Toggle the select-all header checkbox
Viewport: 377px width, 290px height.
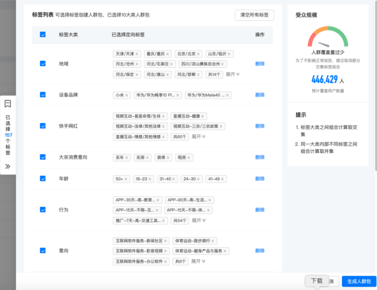43,35
